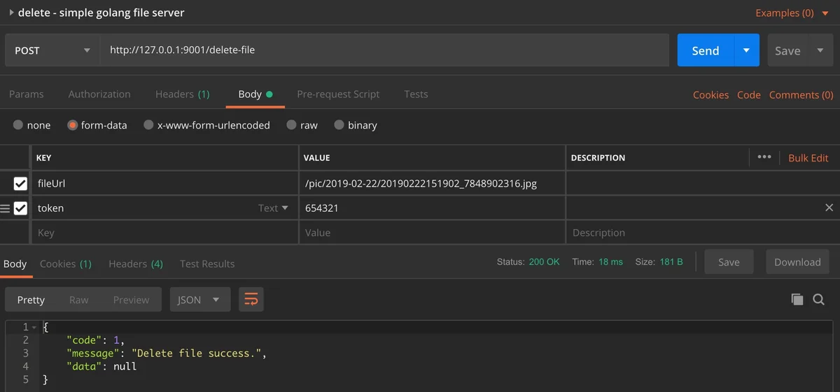The height and width of the screenshot is (392, 840).
Task: Click the request URL input field
Action: pyautogui.click(x=384, y=50)
